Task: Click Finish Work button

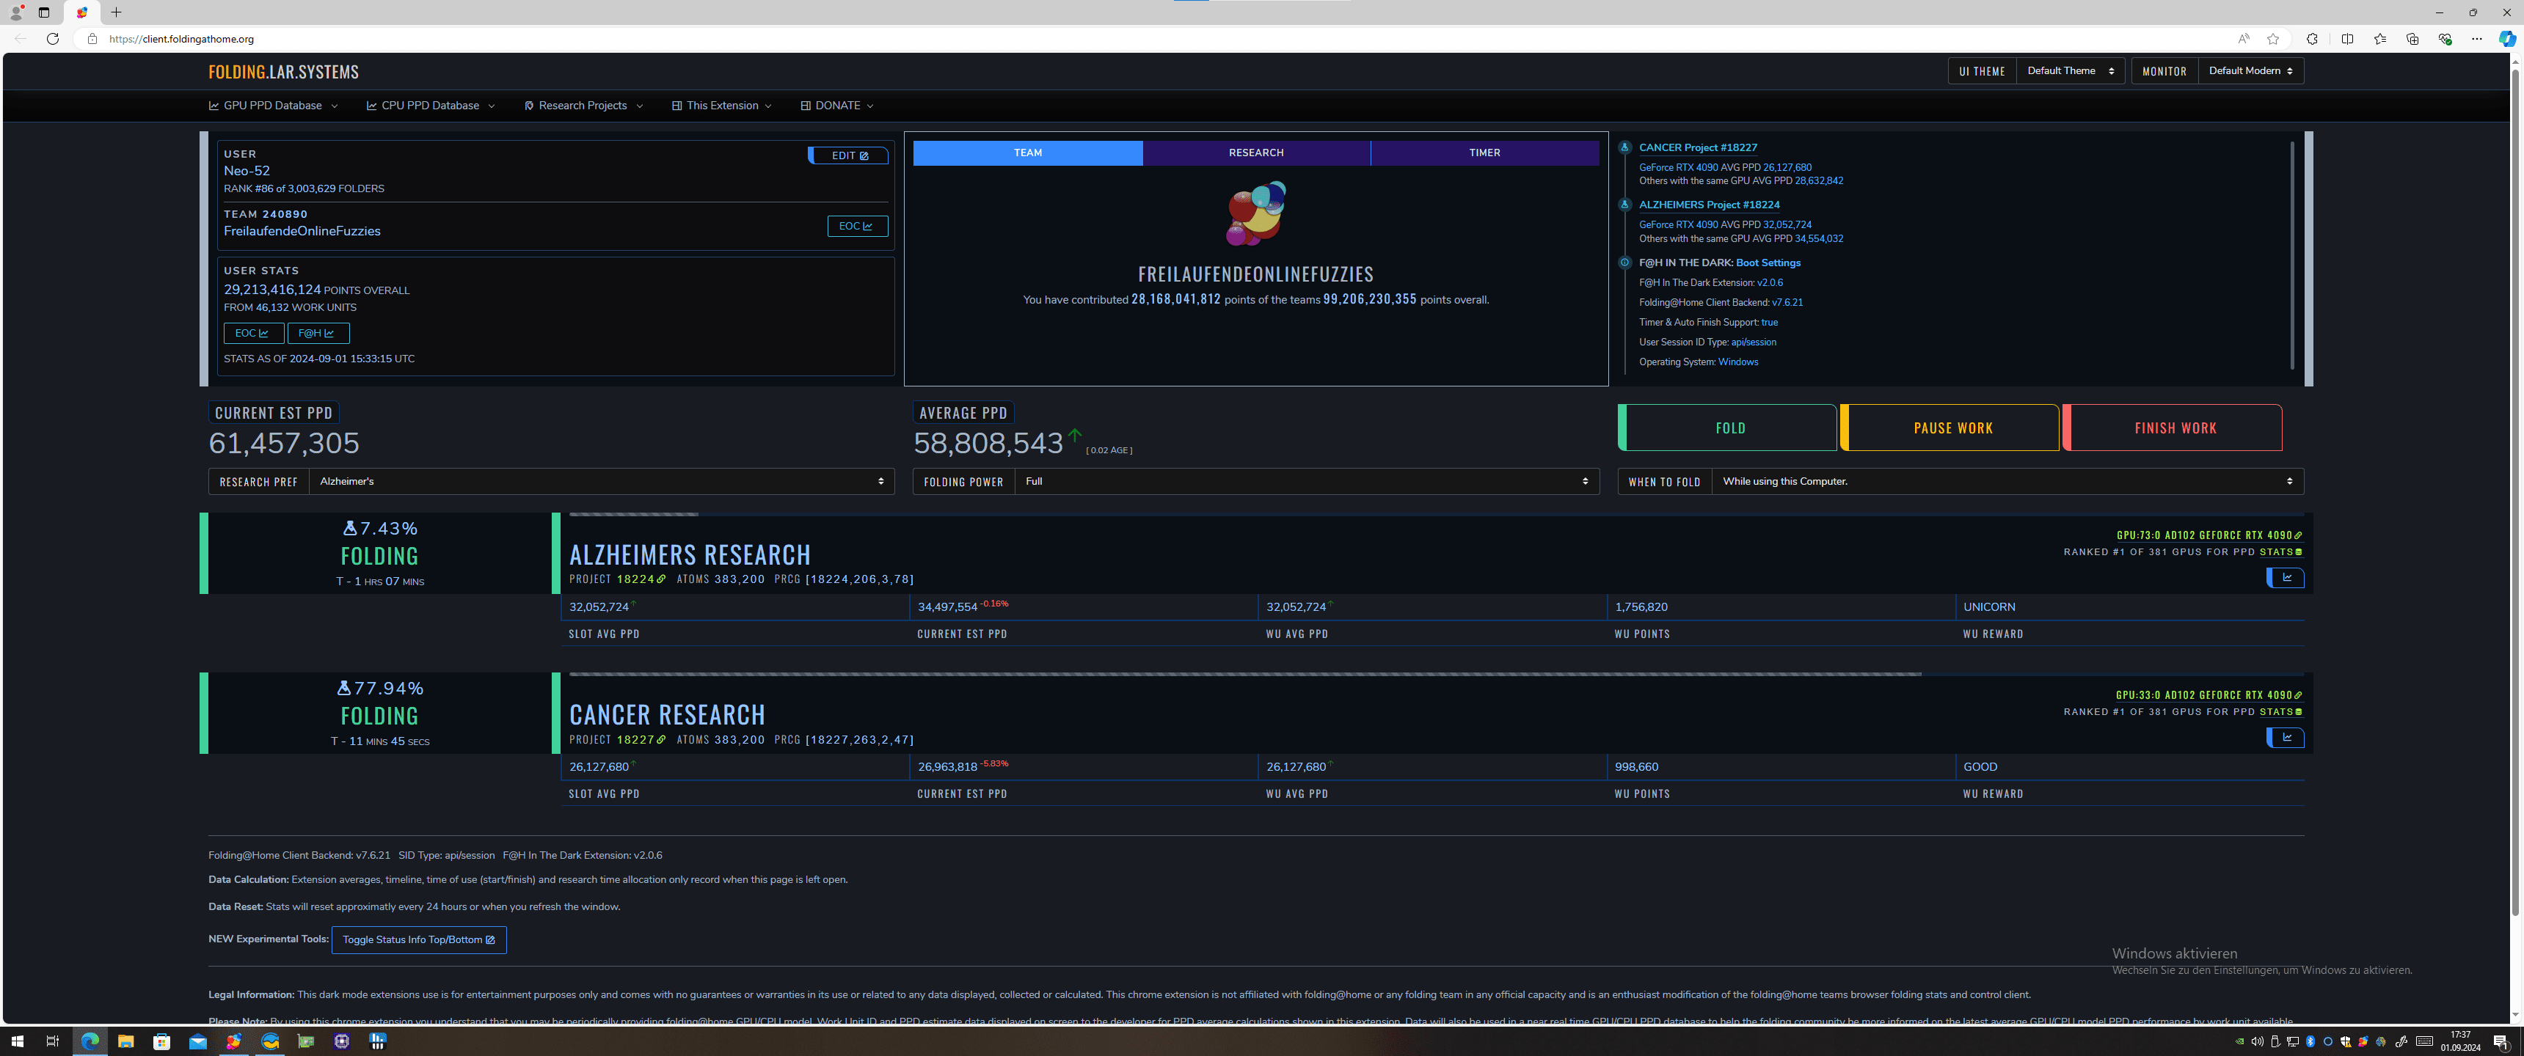Action: point(2173,428)
